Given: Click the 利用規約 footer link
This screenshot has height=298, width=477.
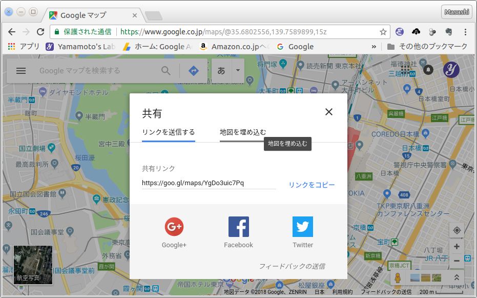Looking at the screenshot, I should pos(342,292).
